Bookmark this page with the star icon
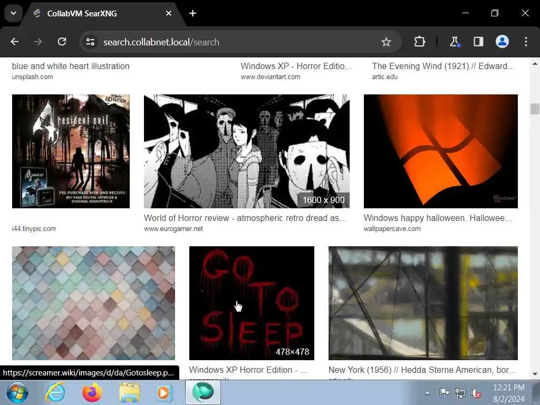 point(386,42)
